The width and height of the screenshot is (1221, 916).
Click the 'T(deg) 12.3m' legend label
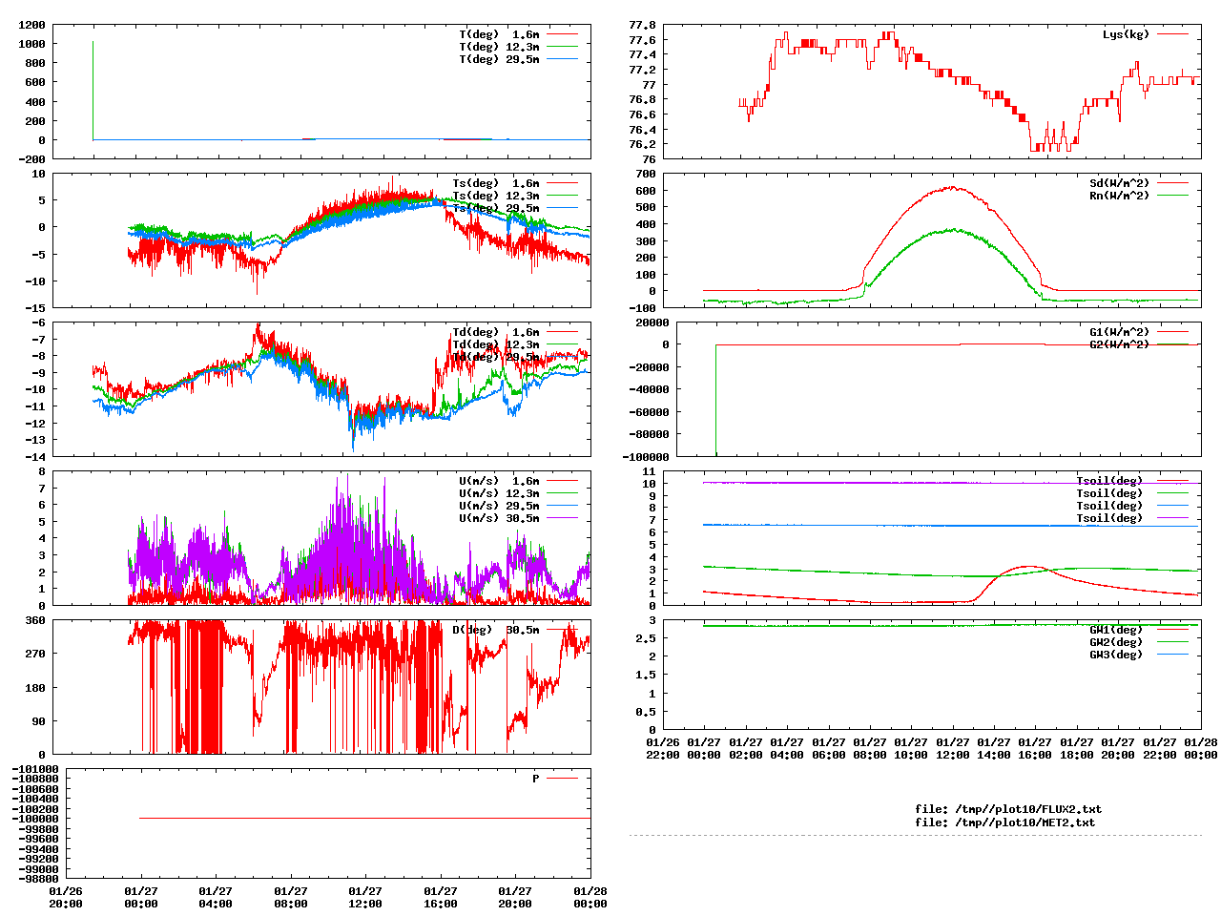tap(499, 47)
